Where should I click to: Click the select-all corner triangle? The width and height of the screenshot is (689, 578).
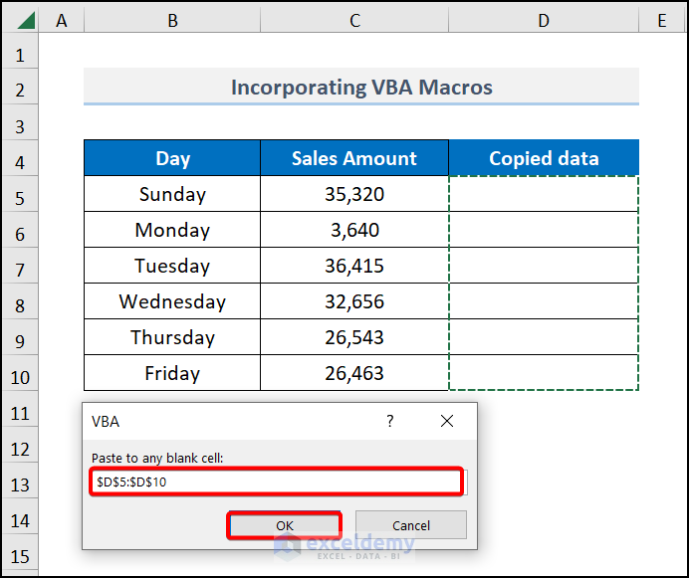pos(21,19)
